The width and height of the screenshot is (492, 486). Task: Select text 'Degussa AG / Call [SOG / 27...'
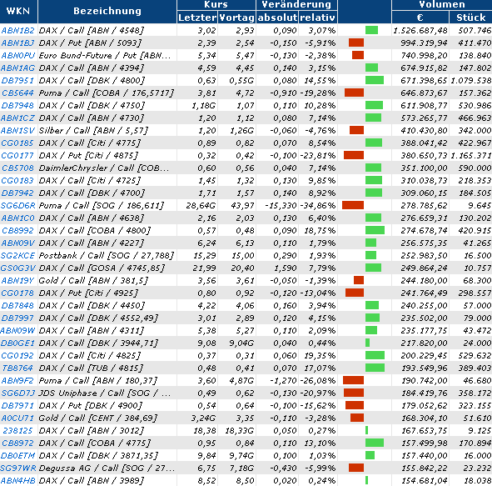pyautogui.click(x=107, y=468)
